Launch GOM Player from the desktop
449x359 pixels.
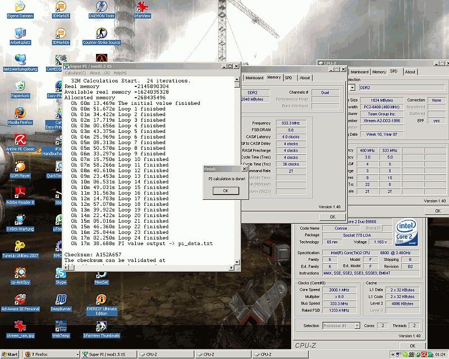coord(20,169)
